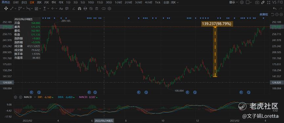The height and width of the screenshot is (123, 284).
Task: Select the trend line drawing tool
Action: click(x=11, y=9)
